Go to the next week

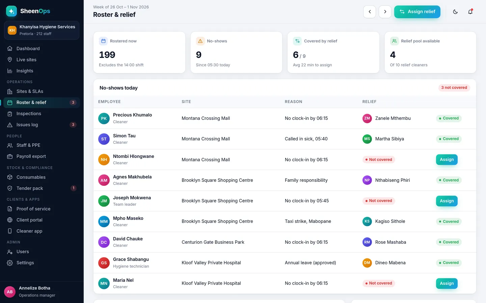[385, 12]
